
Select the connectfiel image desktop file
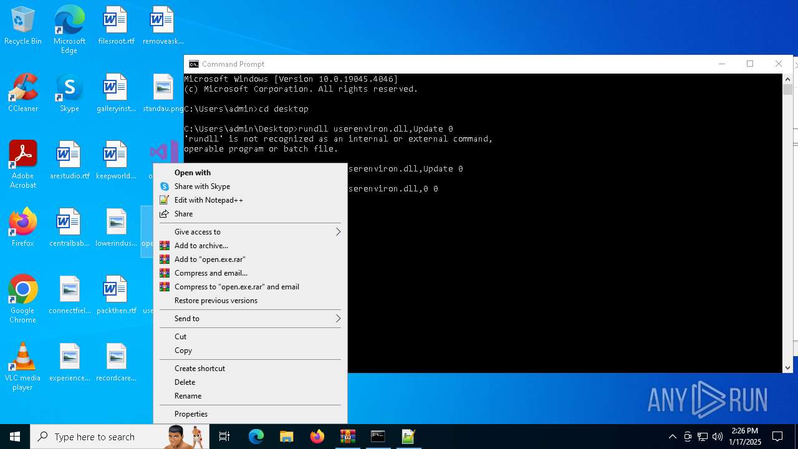coord(69,296)
